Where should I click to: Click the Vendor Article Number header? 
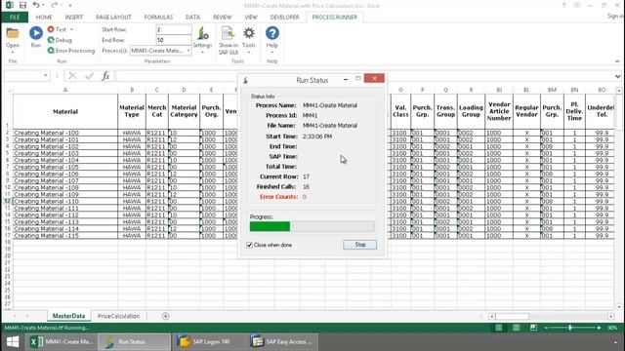click(x=499, y=111)
